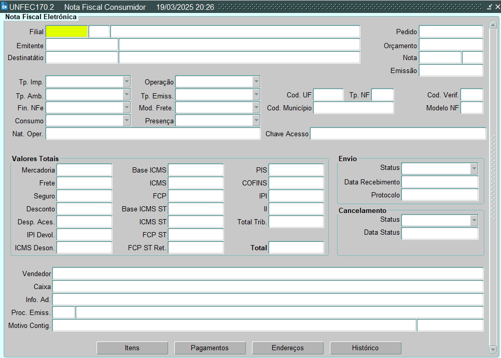This screenshot has height=358, width=501.
Task: Click the scrollbar down arrow
Action: 493,349
